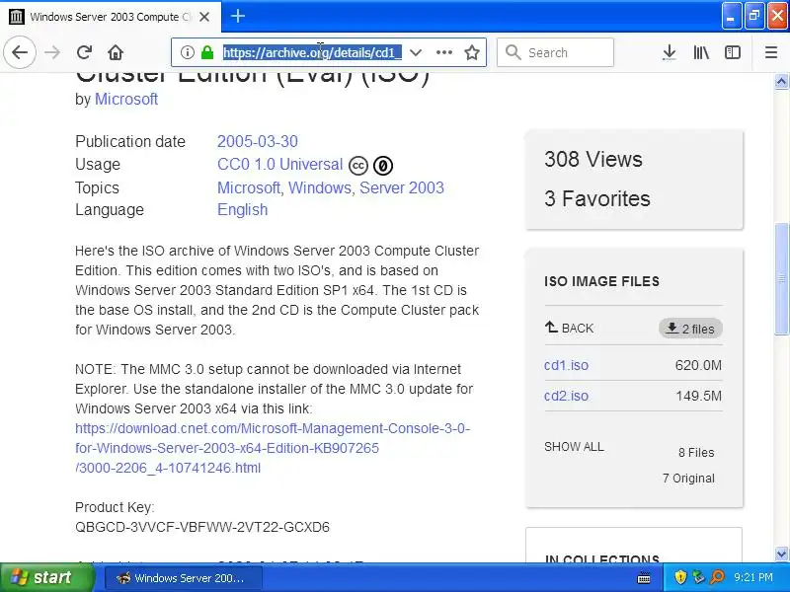Click the 9:21 PM clock
Viewport: 790px width, 592px height.
tap(753, 577)
